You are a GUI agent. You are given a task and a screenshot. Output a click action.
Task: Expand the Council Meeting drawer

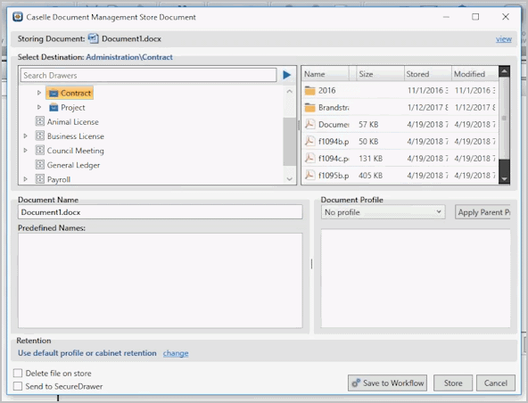[x=25, y=150]
